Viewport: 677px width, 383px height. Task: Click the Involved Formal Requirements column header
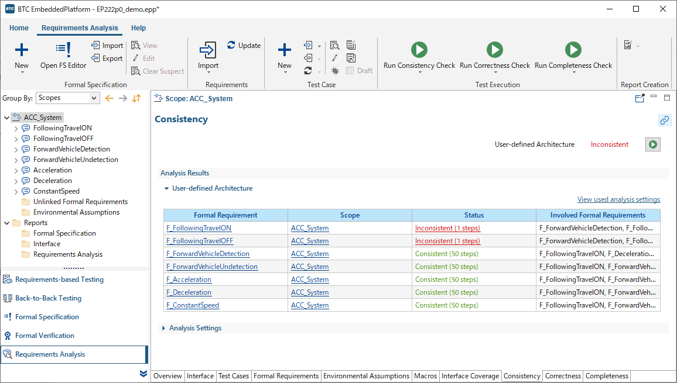coord(598,215)
